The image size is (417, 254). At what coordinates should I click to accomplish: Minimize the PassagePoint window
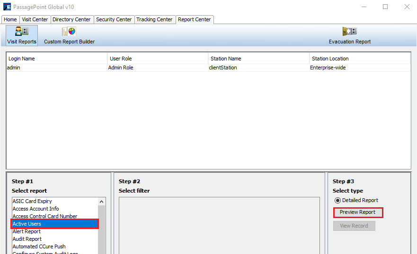pos(364,7)
